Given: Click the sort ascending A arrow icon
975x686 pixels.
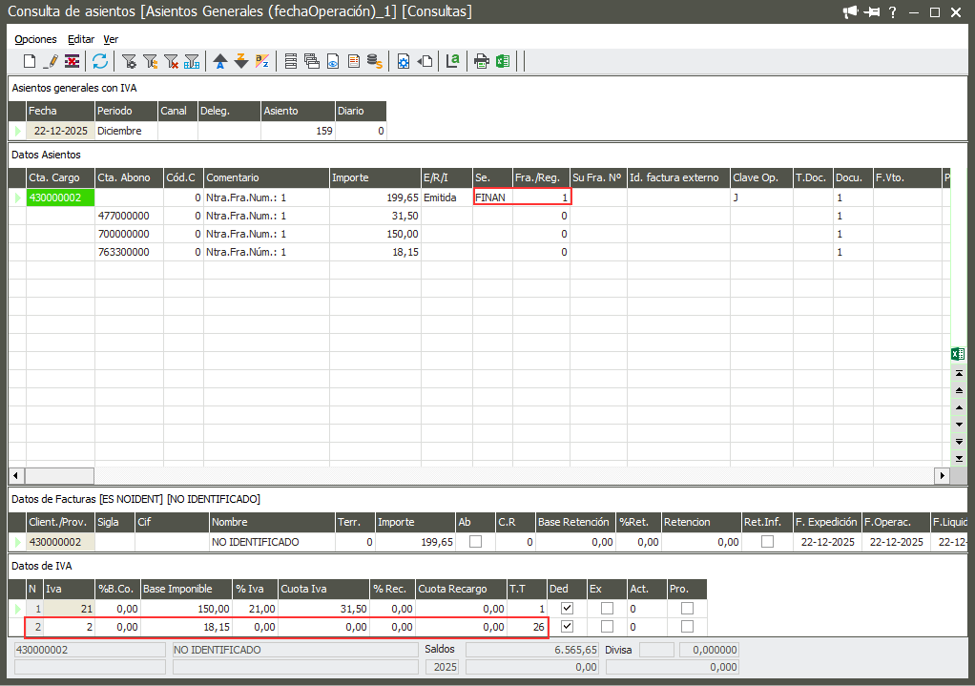Looking at the screenshot, I should tap(220, 61).
